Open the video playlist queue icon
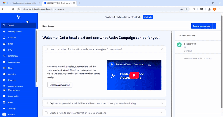 149,65
